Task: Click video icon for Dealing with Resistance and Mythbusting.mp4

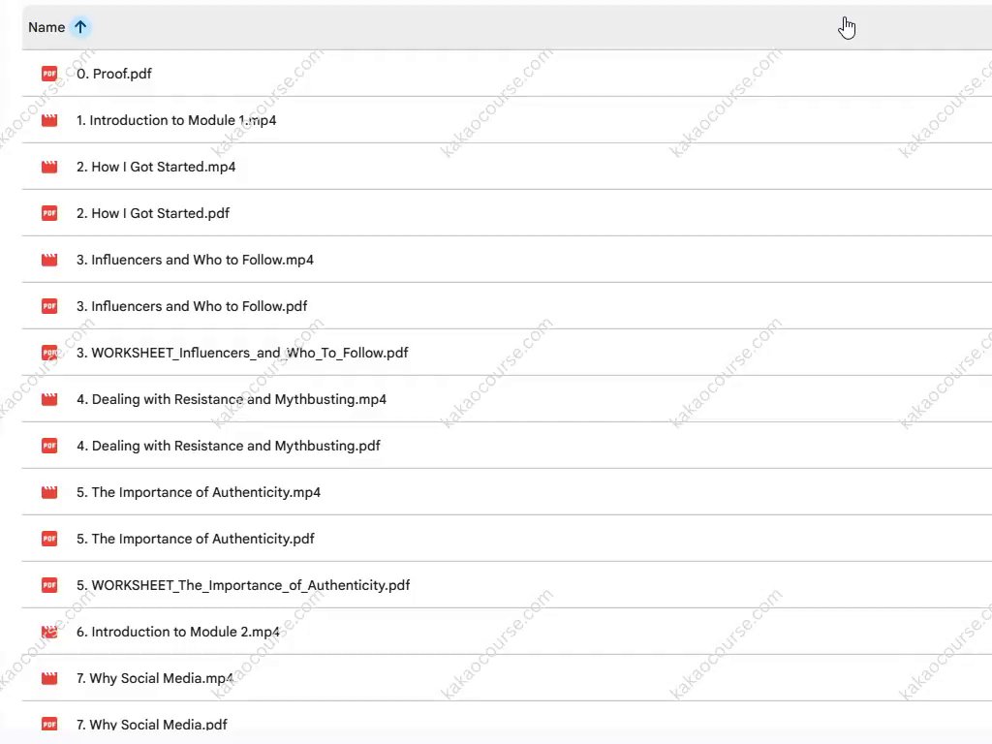Action: (49, 399)
